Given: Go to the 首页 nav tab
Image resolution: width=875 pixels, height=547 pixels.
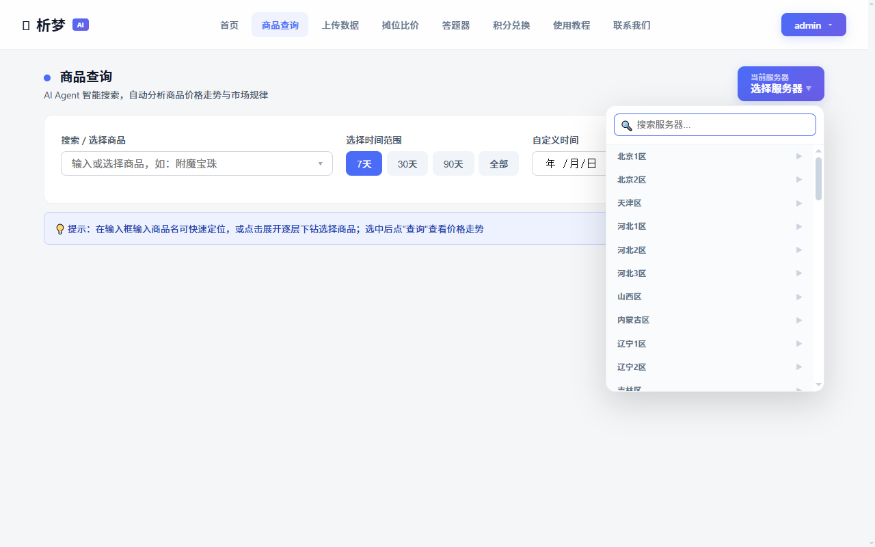Looking at the screenshot, I should click(229, 25).
